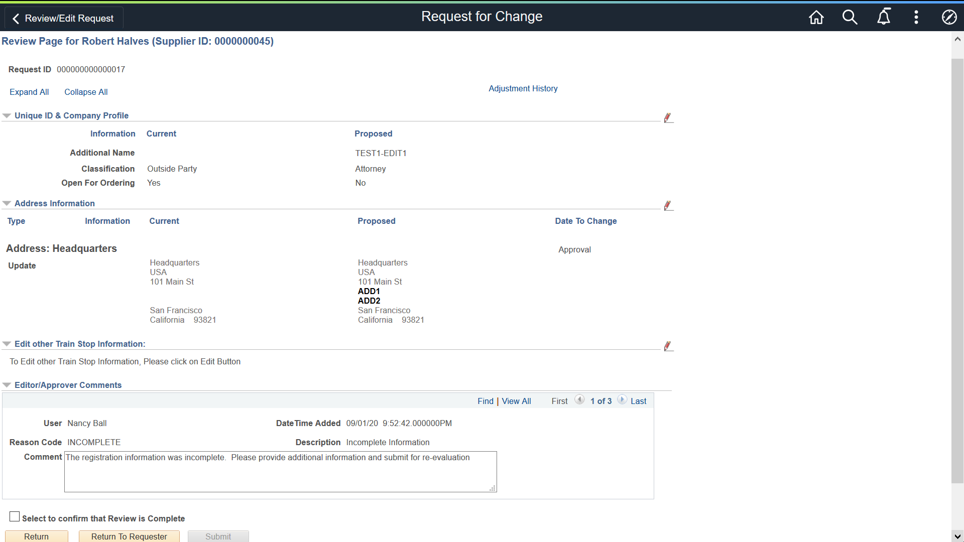
Task: Open the Notifications bell icon
Action: (884, 17)
